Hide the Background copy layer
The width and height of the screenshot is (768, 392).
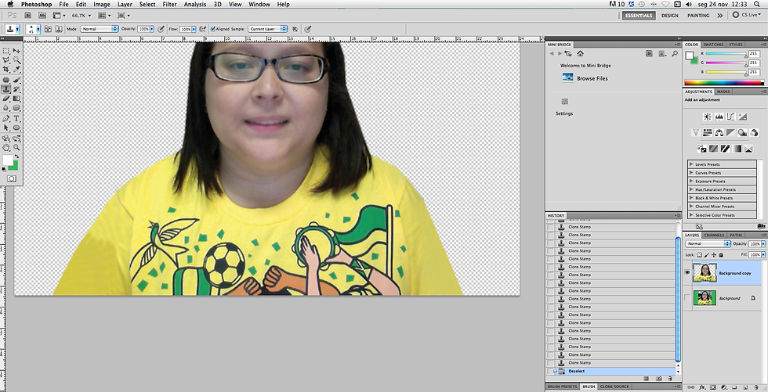tap(687, 273)
